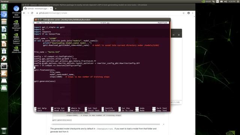Click the code block scroll-right arrow on GitHub page
240x135 pixels.
(163, 124)
